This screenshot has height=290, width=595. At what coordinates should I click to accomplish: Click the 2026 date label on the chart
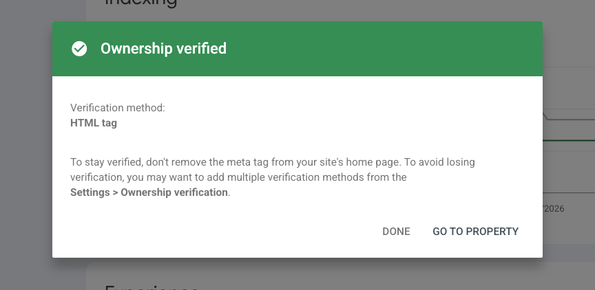554,209
